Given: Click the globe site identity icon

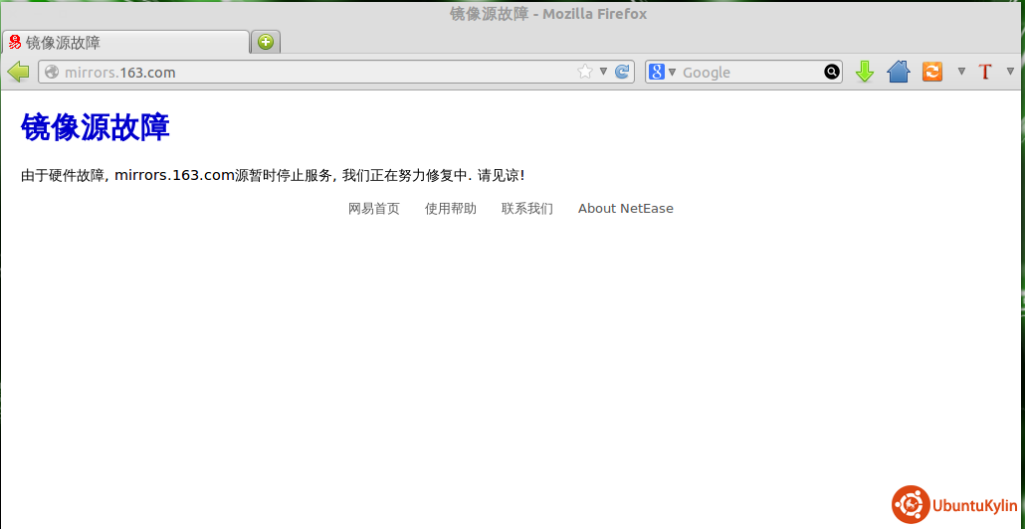Looking at the screenshot, I should [x=52, y=72].
